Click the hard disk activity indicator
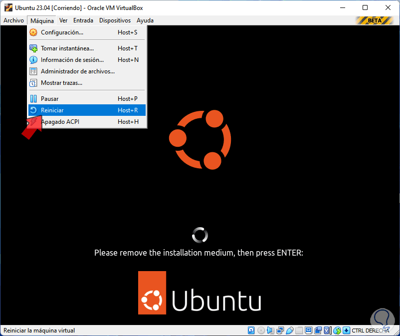The width and height of the screenshot is (400, 336). click(x=251, y=331)
